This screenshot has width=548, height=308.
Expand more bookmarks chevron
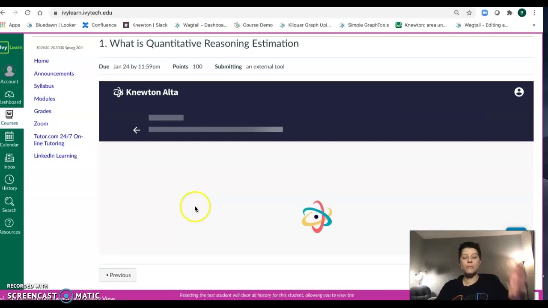click(x=534, y=25)
